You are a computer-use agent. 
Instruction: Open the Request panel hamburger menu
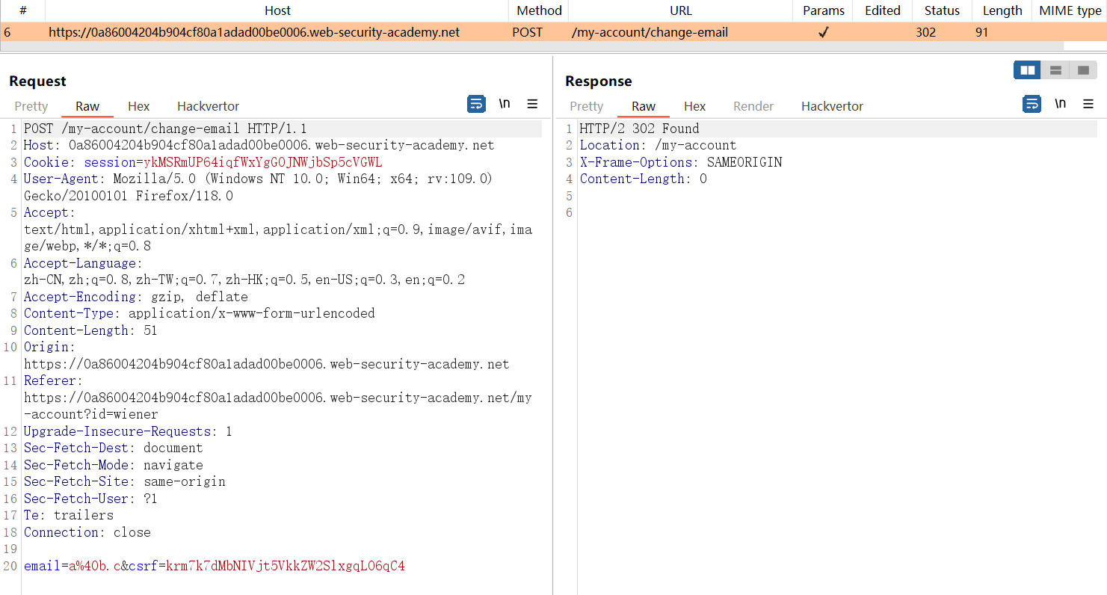(532, 104)
